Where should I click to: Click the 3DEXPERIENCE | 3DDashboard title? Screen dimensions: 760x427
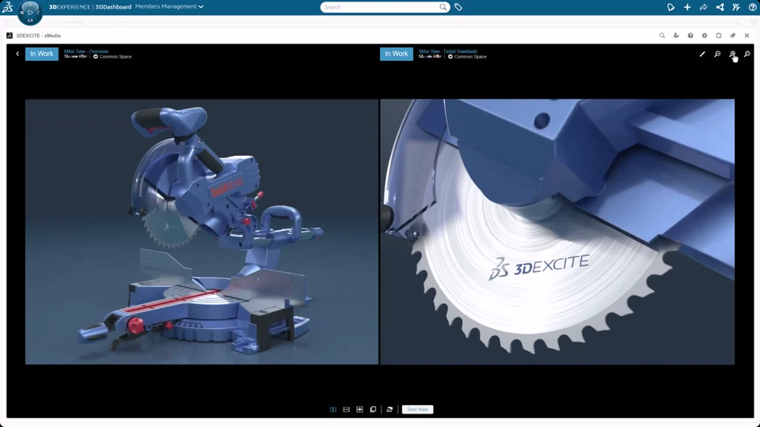(x=90, y=7)
